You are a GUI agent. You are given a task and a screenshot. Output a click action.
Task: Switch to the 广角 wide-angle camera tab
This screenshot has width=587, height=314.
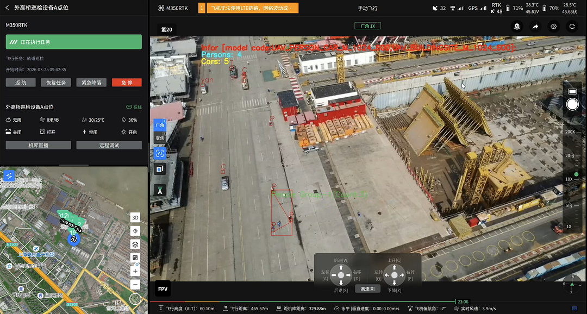coord(160,125)
